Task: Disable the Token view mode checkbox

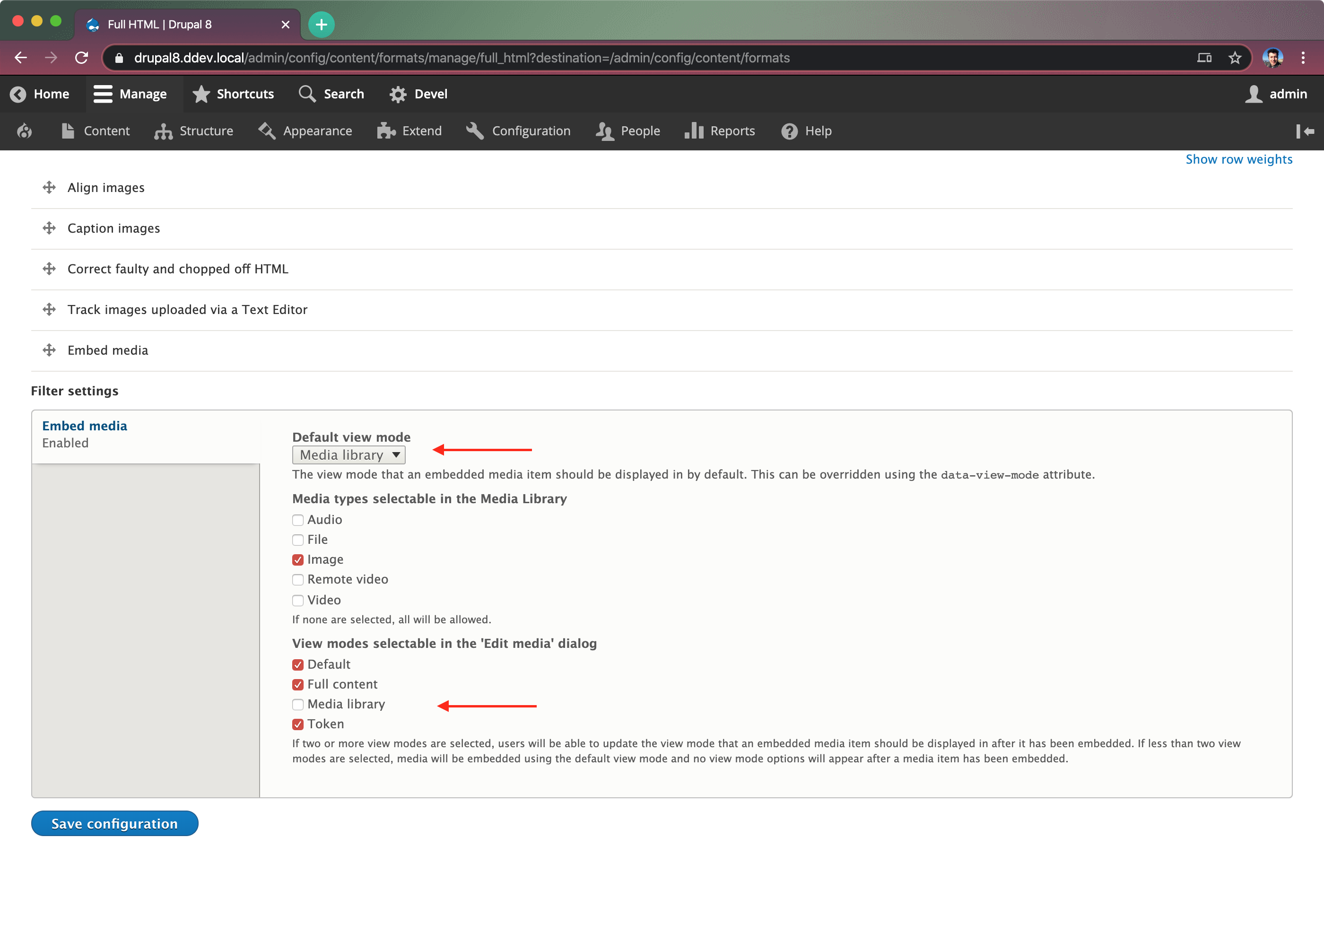Action: [x=297, y=724]
